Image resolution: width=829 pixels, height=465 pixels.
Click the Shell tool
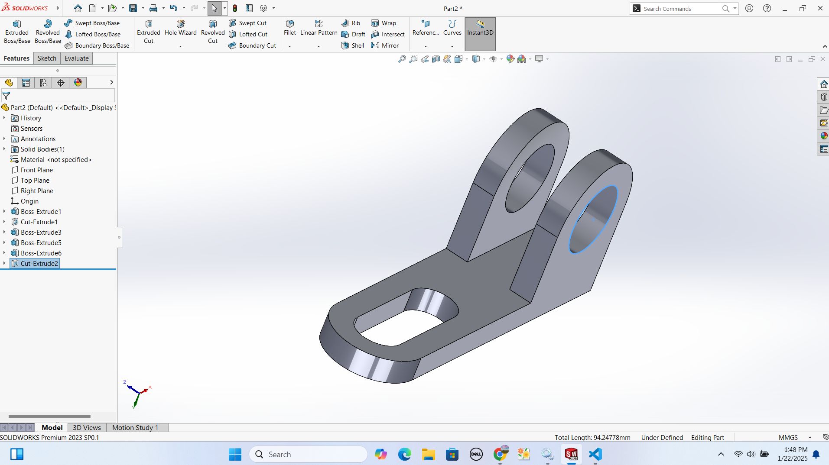click(x=352, y=45)
